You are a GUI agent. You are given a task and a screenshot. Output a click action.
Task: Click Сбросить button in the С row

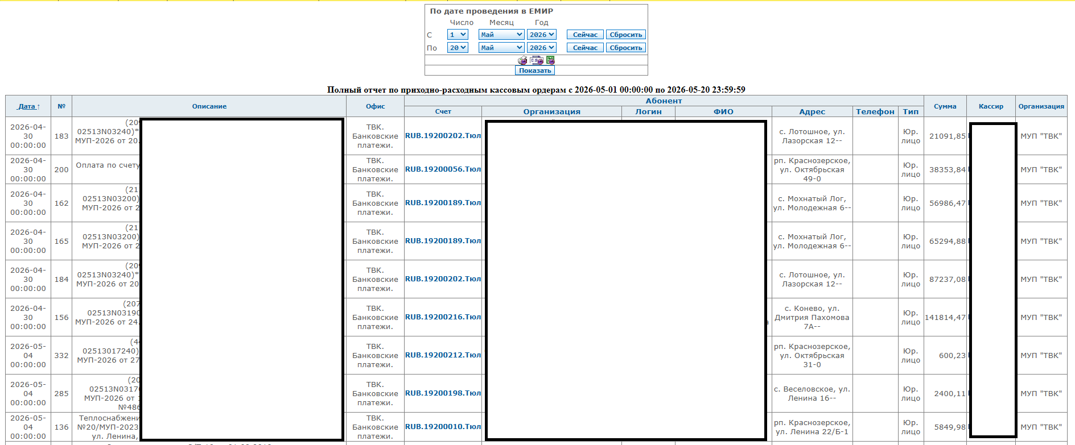[626, 35]
